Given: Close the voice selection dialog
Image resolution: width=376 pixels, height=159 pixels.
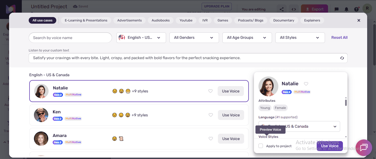Looking at the screenshot, I should pyautogui.click(x=359, y=20).
